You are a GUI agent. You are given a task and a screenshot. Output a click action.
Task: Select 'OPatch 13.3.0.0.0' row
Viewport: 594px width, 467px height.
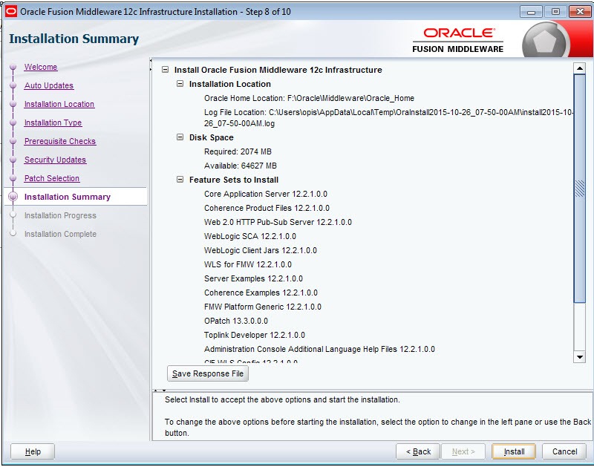(x=236, y=321)
